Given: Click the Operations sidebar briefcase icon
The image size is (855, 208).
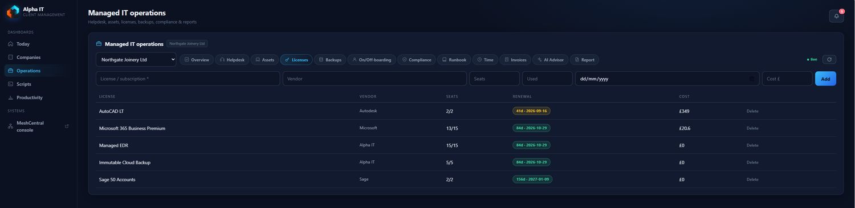Looking at the screenshot, I should tap(10, 71).
